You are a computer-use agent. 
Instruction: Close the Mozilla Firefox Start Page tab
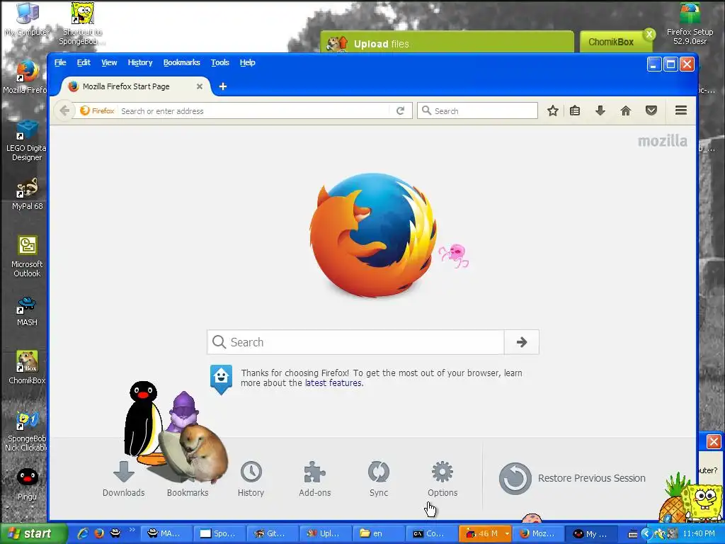click(x=199, y=86)
